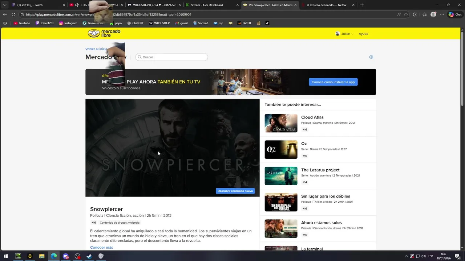Open gmail bookmark

click(x=181, y=23)
